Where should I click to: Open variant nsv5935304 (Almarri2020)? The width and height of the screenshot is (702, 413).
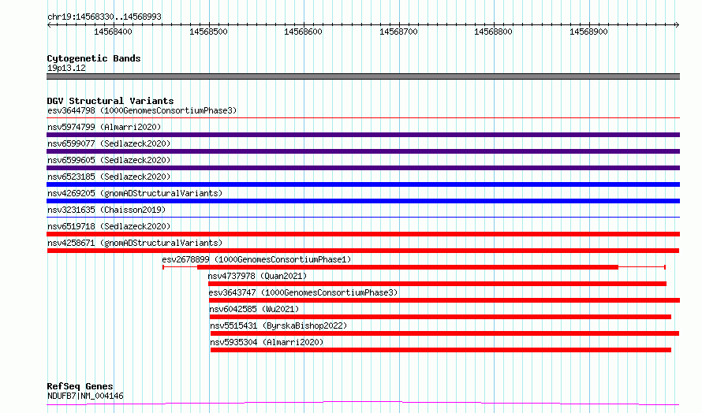[x=267, y=342]
